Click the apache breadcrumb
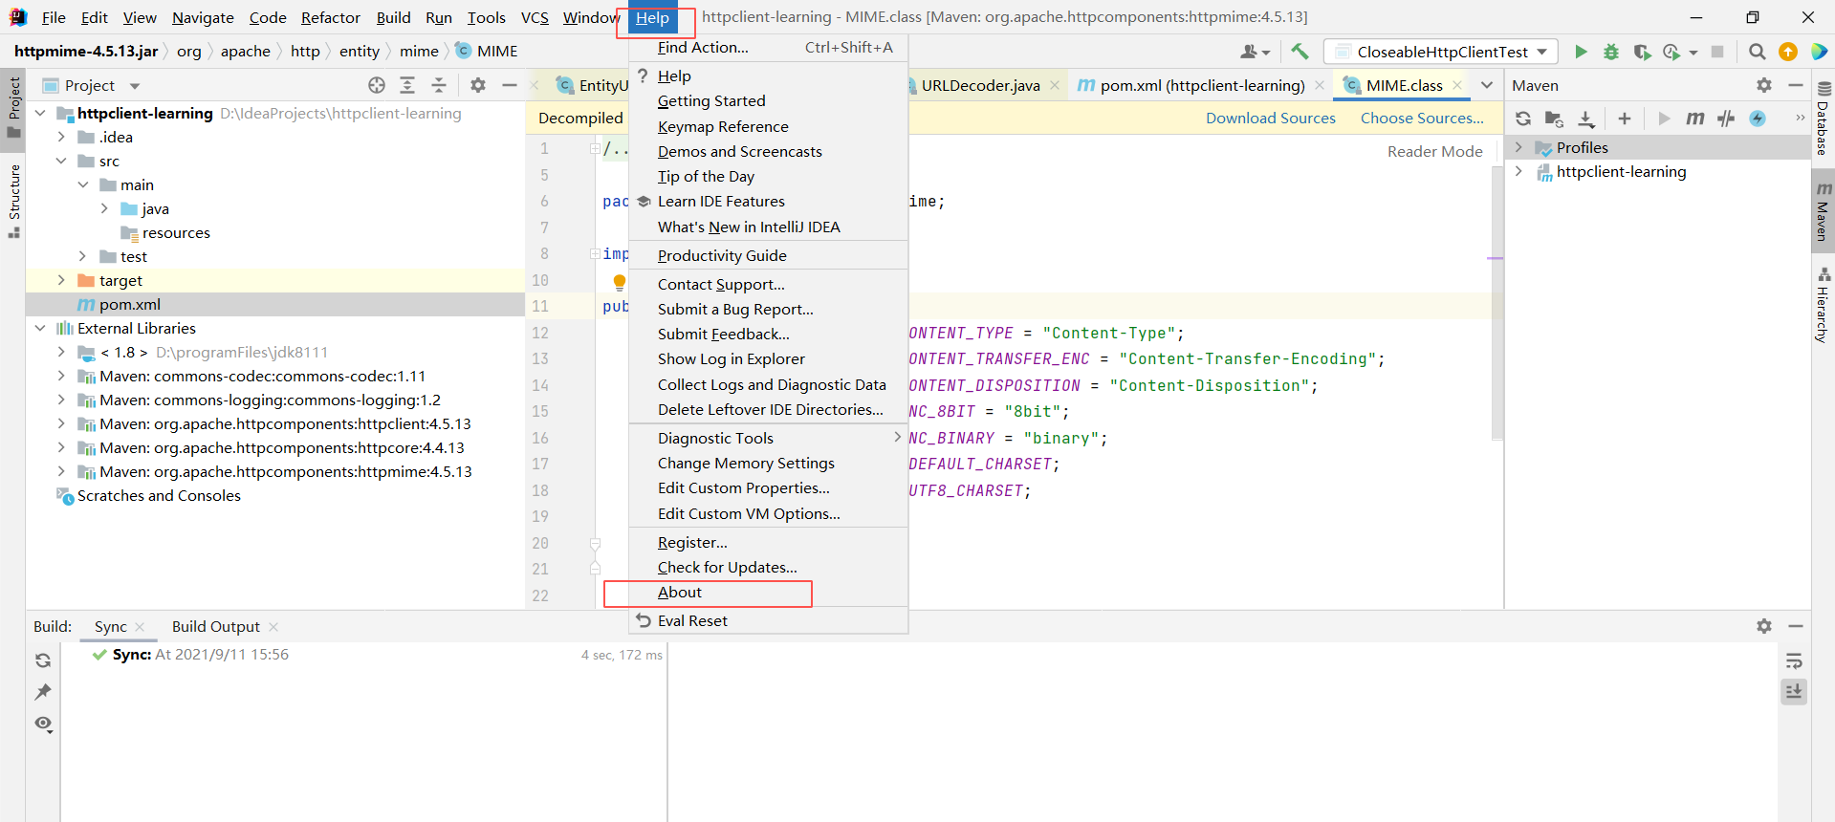The image size is (1835, 822). pyautogui.click(x=245, y=51)
